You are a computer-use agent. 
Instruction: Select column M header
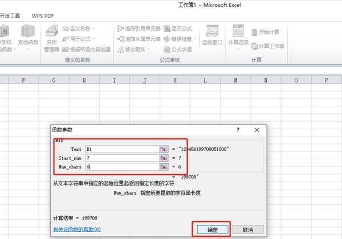click(x=235, y=80)
